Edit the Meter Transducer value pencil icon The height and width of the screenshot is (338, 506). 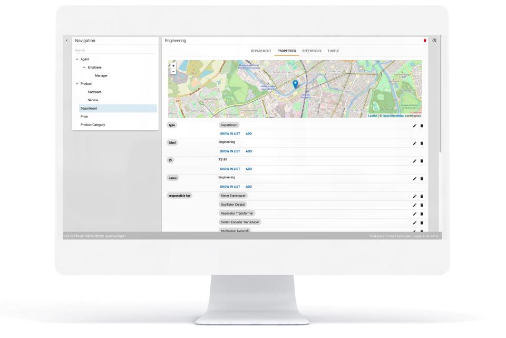[x=415, y=196]
